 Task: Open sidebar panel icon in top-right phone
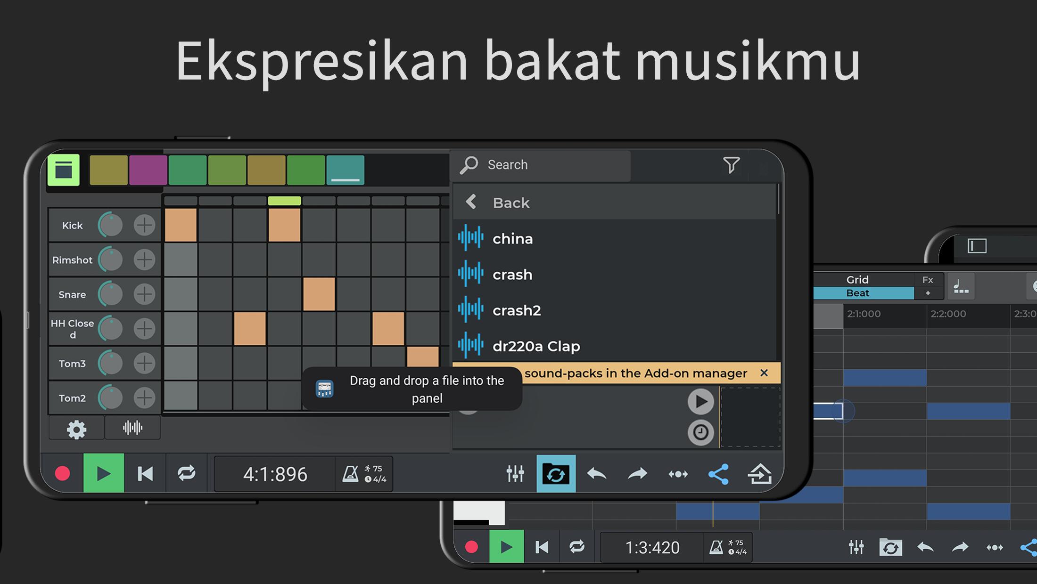977,246
